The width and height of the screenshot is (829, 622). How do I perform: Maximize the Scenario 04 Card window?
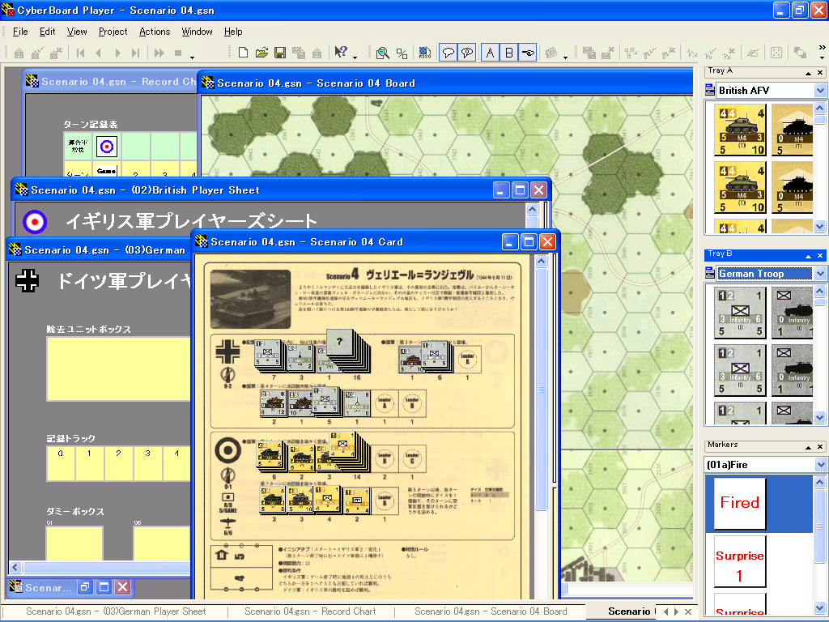[528, 242]
